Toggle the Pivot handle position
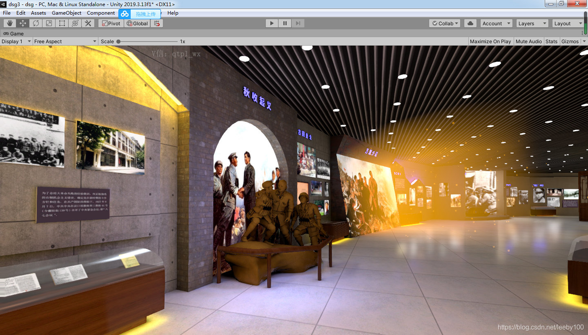The image size is (588, 335). (x=110, y=23)
